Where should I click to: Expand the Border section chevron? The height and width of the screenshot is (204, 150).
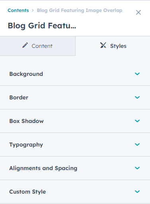point(137,97)
